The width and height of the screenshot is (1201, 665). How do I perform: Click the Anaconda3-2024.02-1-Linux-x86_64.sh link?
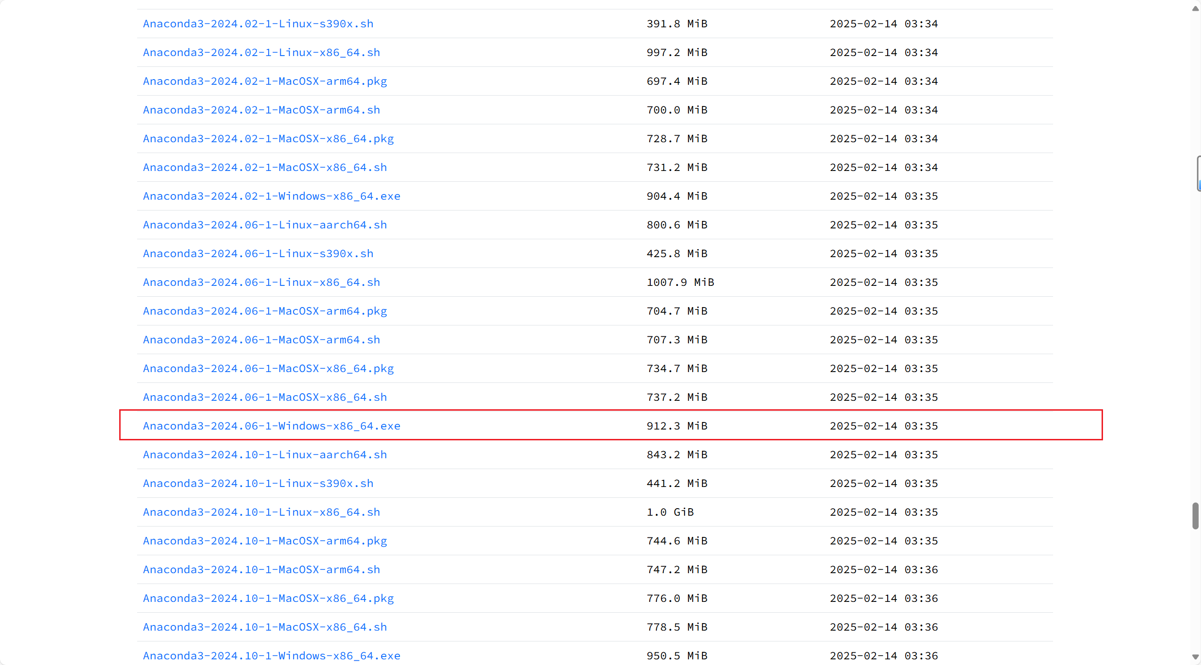pos(261,52)
